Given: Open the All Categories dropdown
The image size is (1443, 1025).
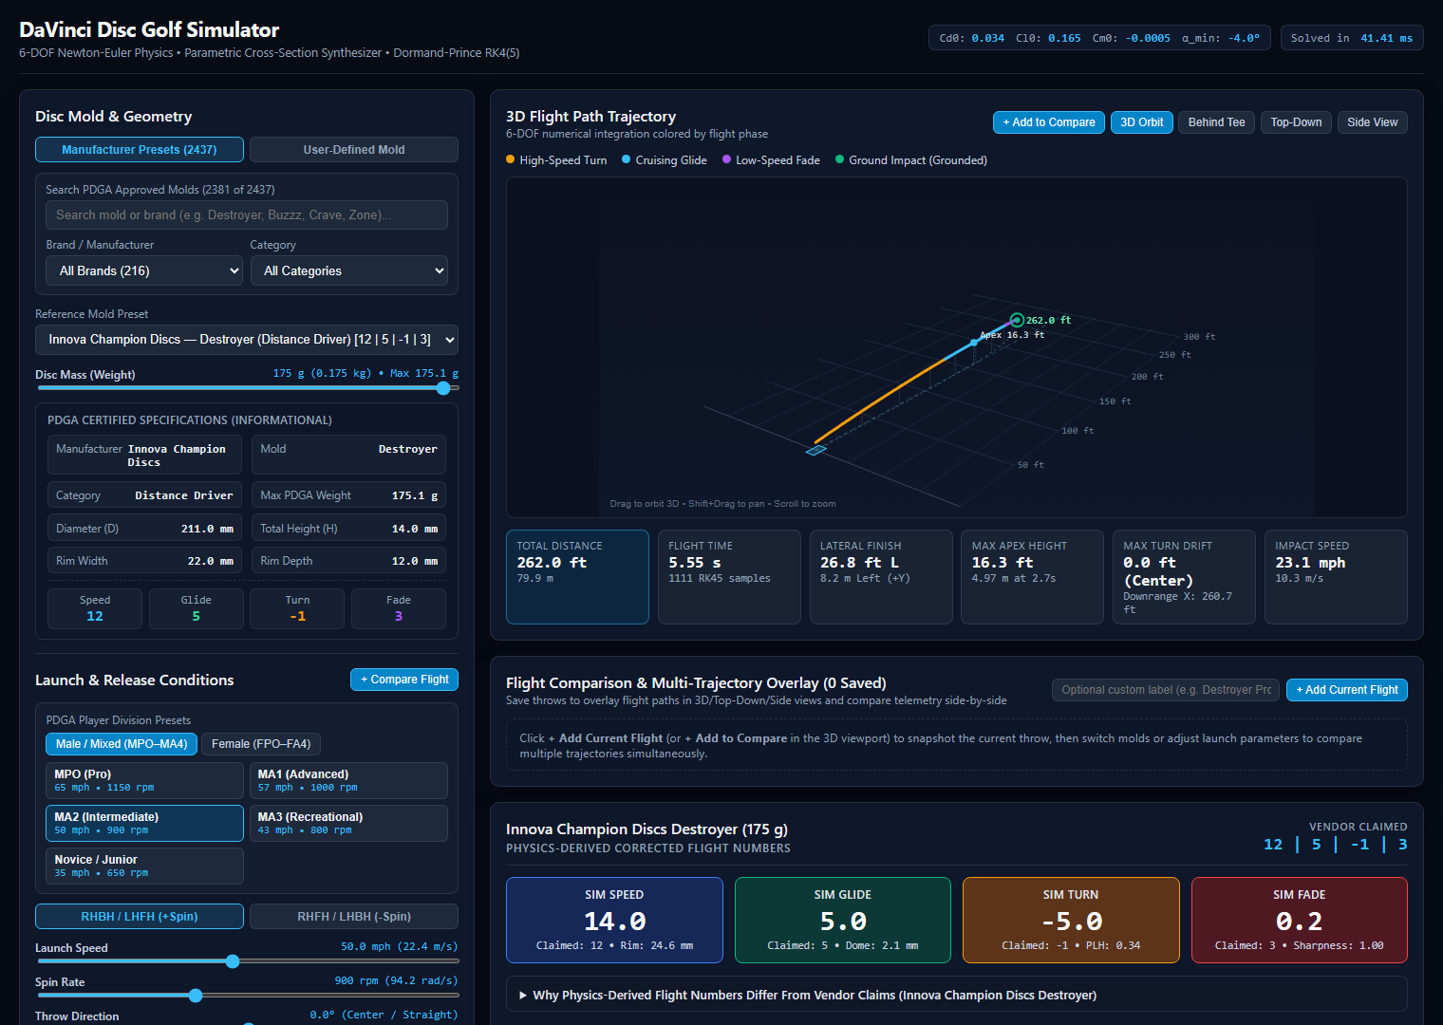Looking at the screenshot, I should click(x=348, y=270).
